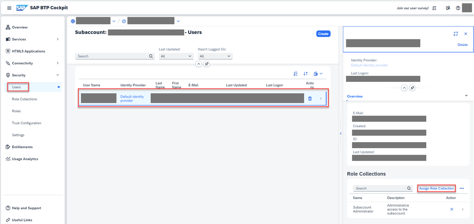Open Default identity provider link in table row
This screenshot has width=474, height=224.
click(132, 99)
